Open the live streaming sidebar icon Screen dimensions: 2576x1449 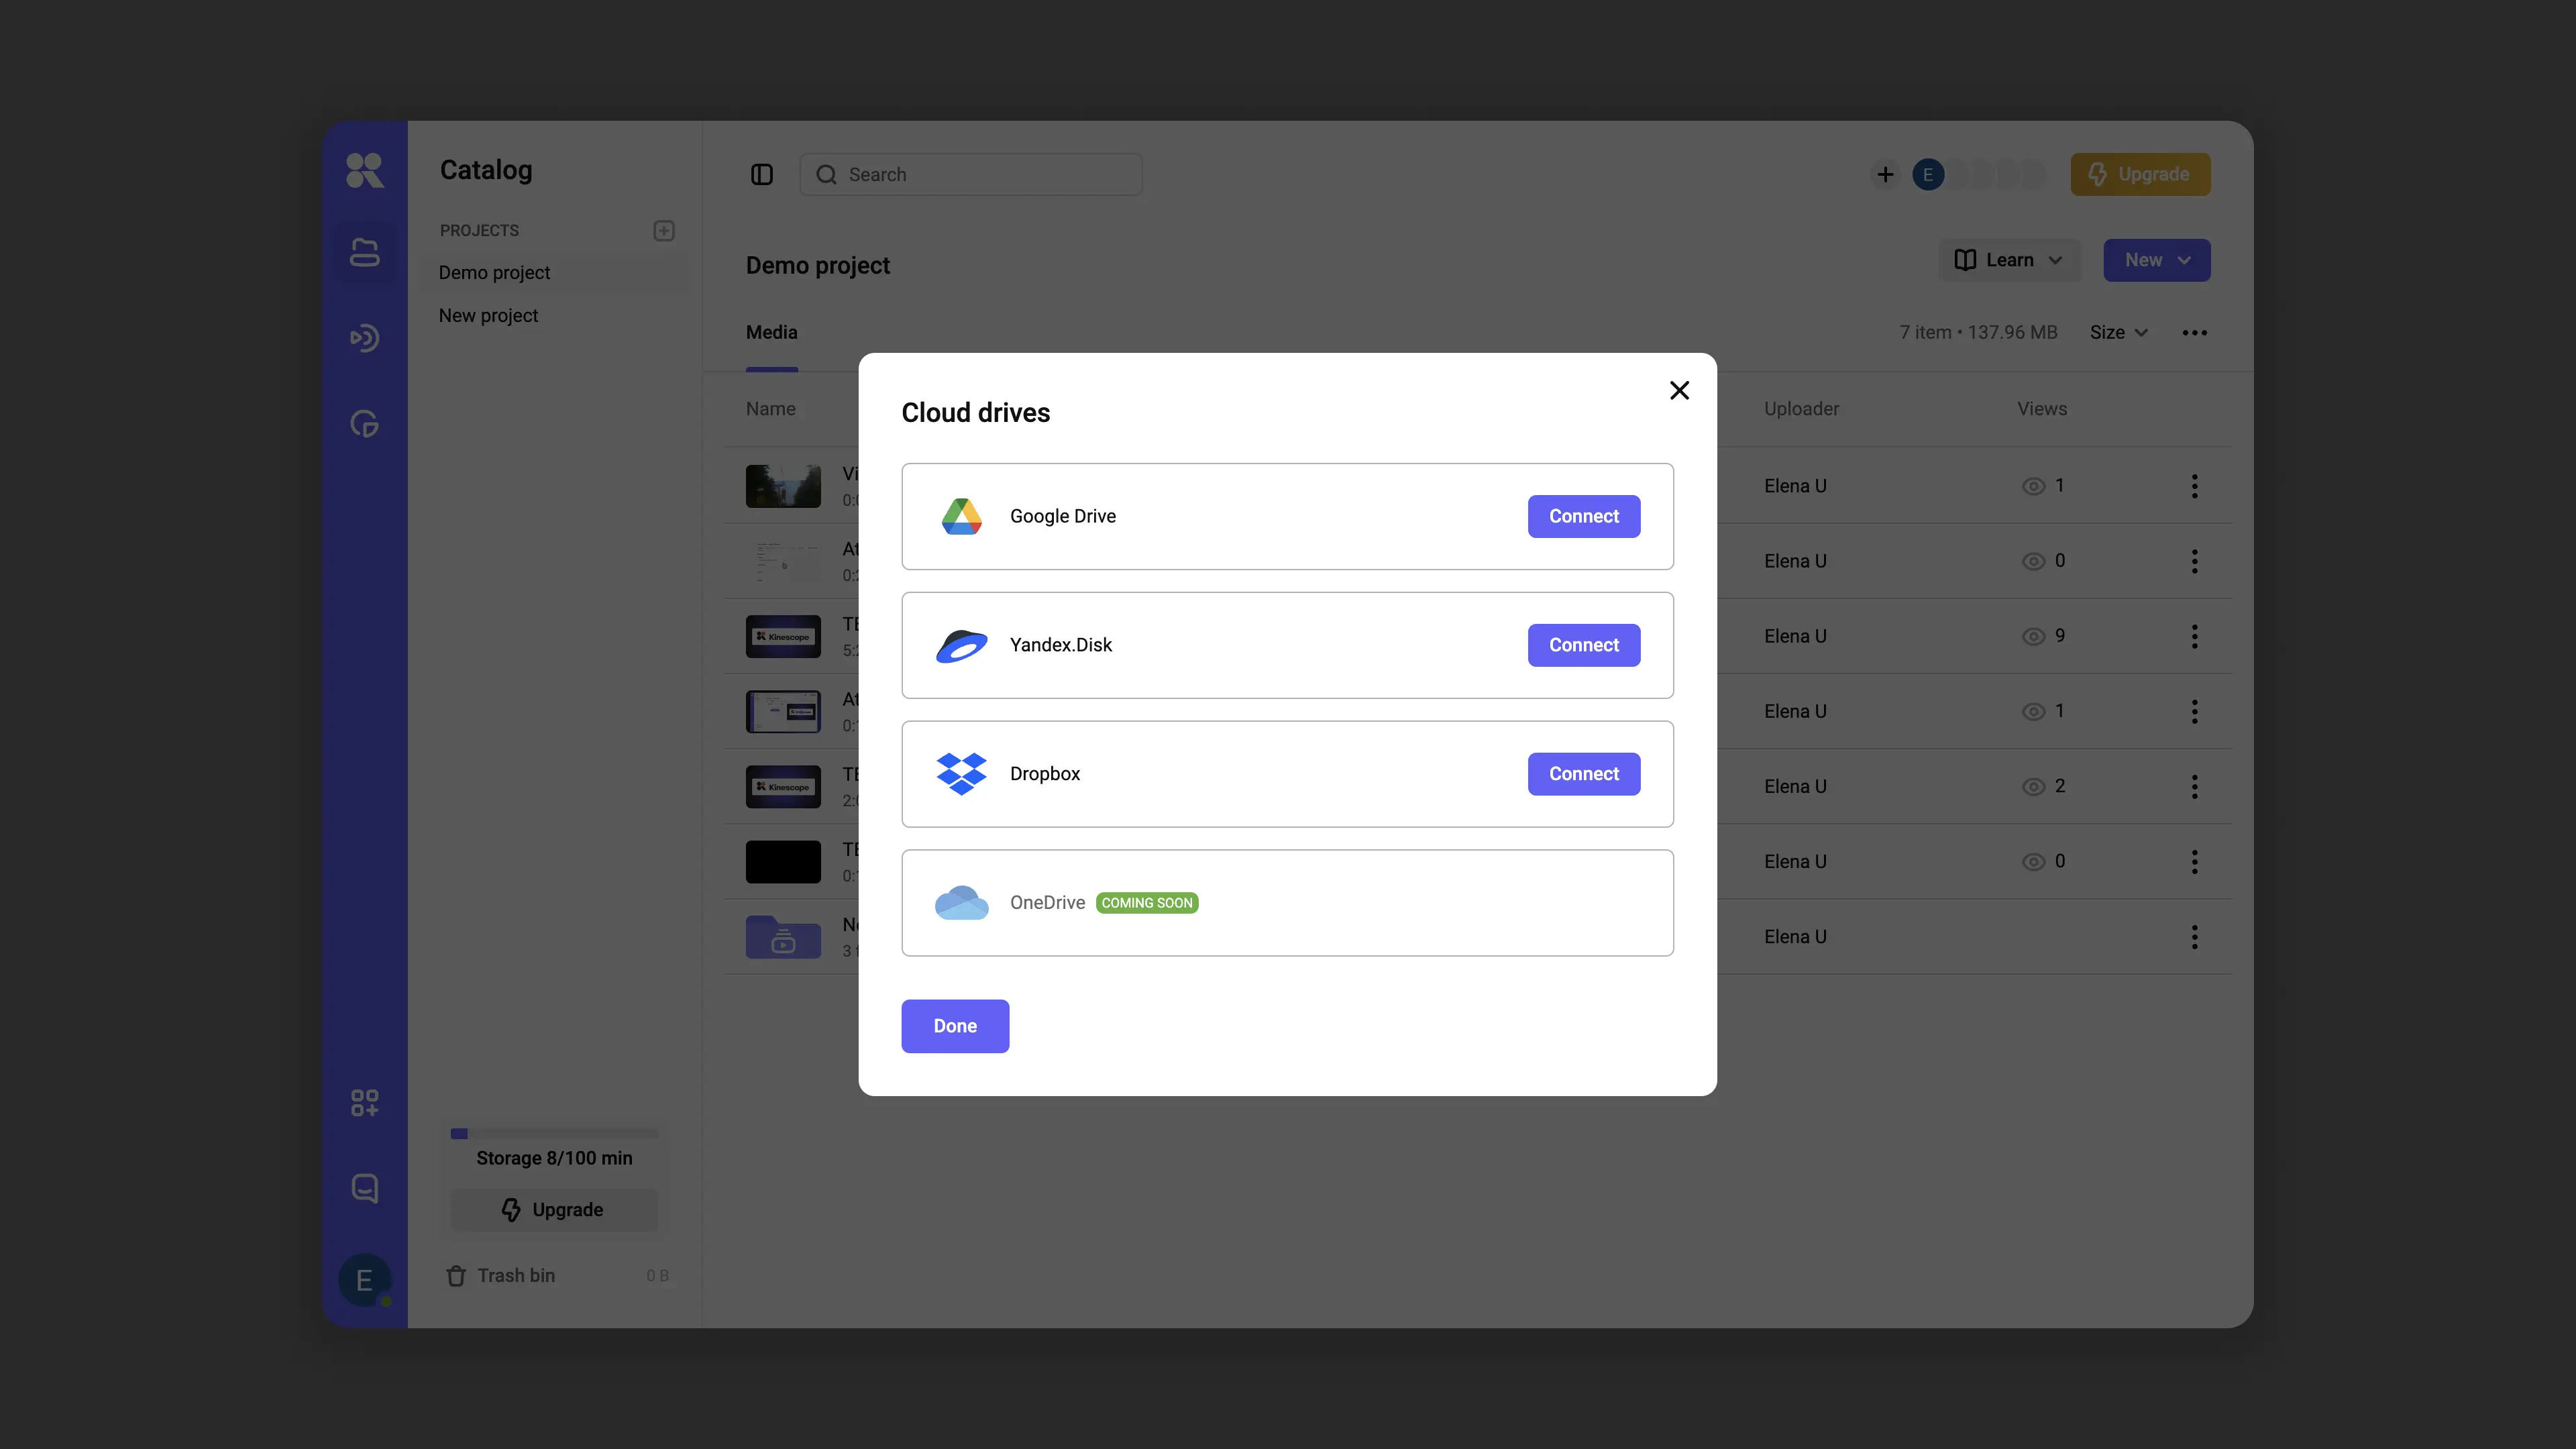click(x=364, y=338)
